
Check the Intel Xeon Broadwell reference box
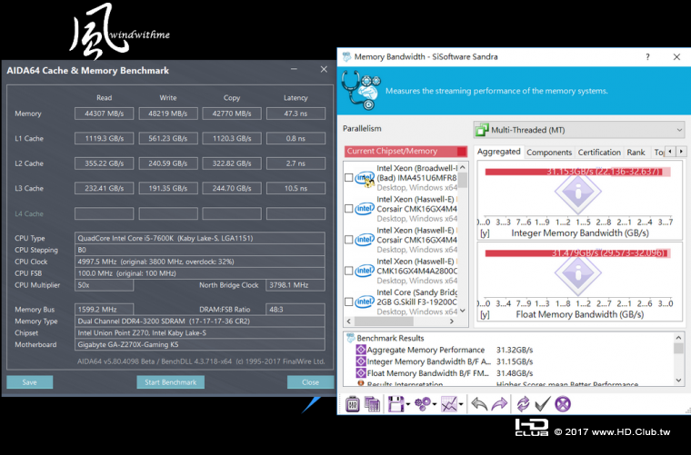(350, 179)
